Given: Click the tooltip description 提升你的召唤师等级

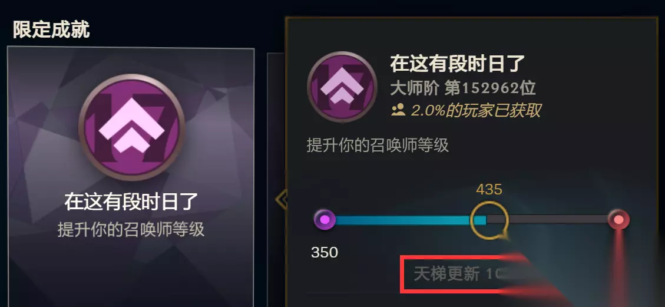Looking at the screenshot, I should (x=378, y=146).
